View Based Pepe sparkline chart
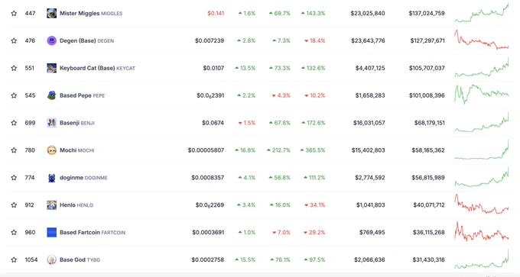520x277 pixels. pyautogui.click(x=482, y=95)
